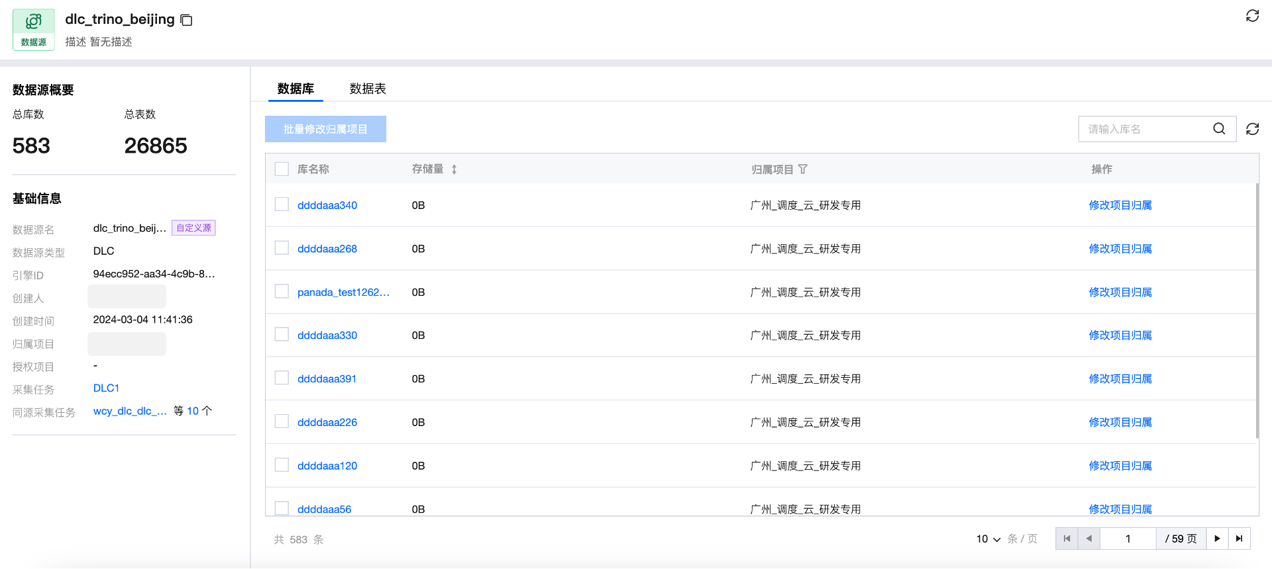Open the ddddaaa268 database link
This screenshot has height=569, width=1272.
point(327,249)
